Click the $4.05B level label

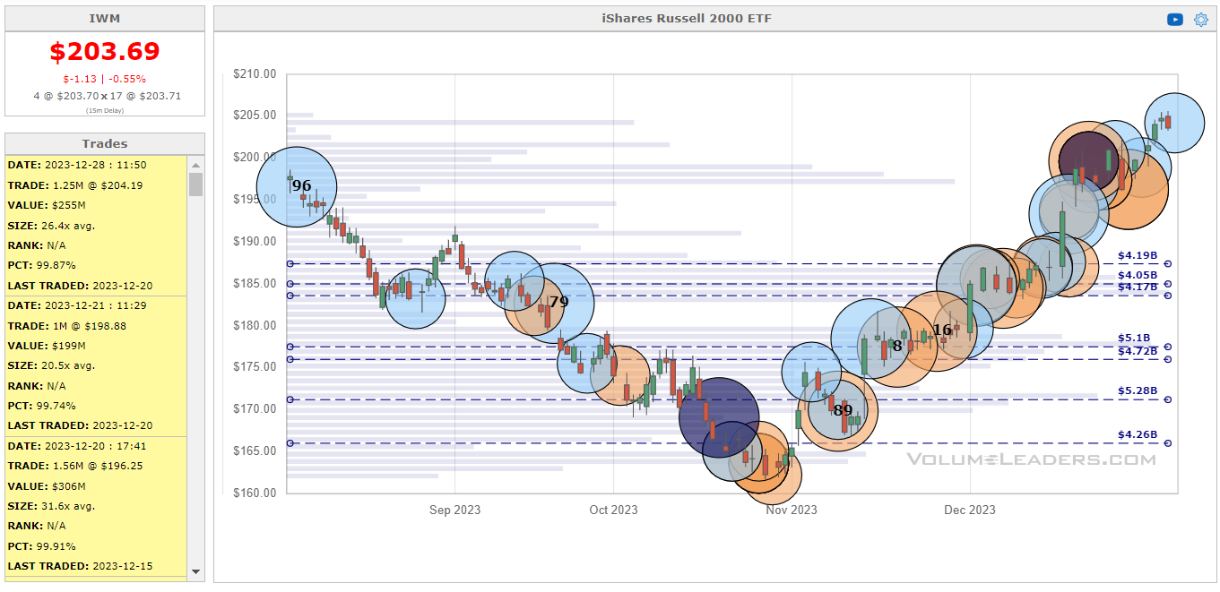(1138, 275)
